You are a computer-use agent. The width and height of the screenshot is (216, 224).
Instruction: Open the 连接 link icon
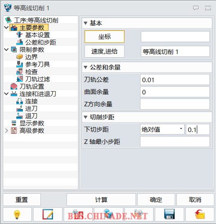click(x=20, y=101)
